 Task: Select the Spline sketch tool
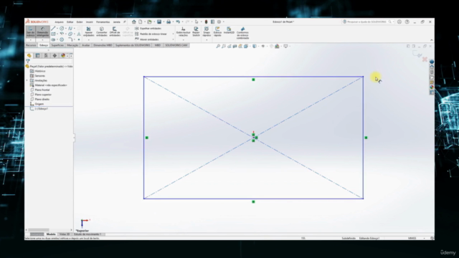coord(70,29)
